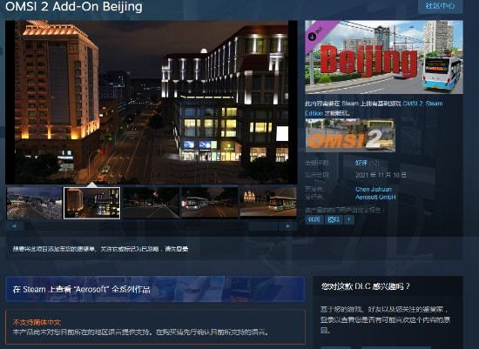Click the 不支持简体中文 language warning heading
This screenshot has width=479, height=349.
pos(37,322)
